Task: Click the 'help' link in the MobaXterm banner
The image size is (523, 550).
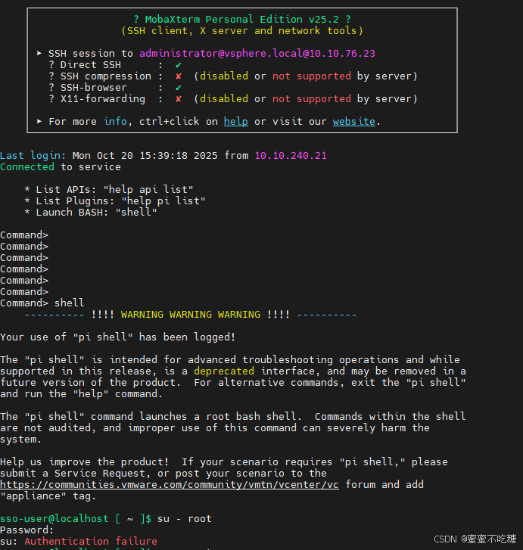Action: pos(236,121)
